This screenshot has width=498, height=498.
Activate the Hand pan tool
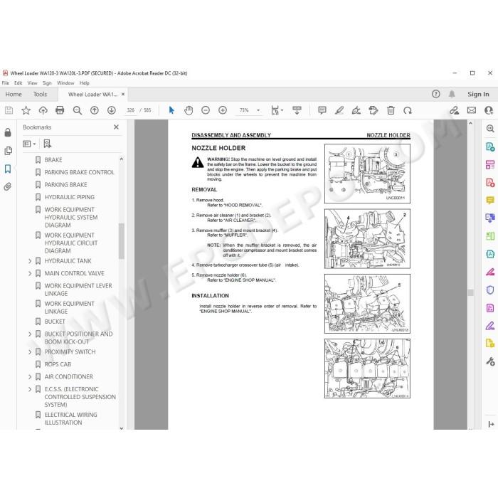tap(189, 110)
